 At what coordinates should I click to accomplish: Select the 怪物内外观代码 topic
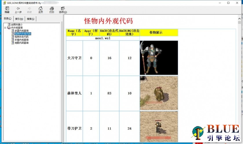click(x=23, y=34)
